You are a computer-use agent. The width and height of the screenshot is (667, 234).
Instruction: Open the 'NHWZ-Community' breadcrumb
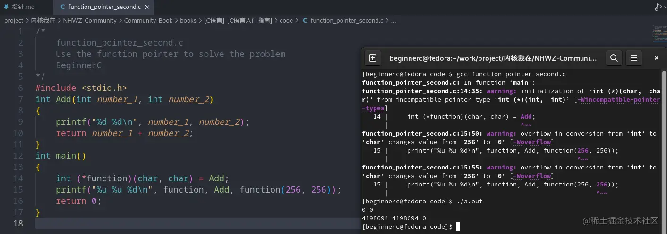coord(90,21)
